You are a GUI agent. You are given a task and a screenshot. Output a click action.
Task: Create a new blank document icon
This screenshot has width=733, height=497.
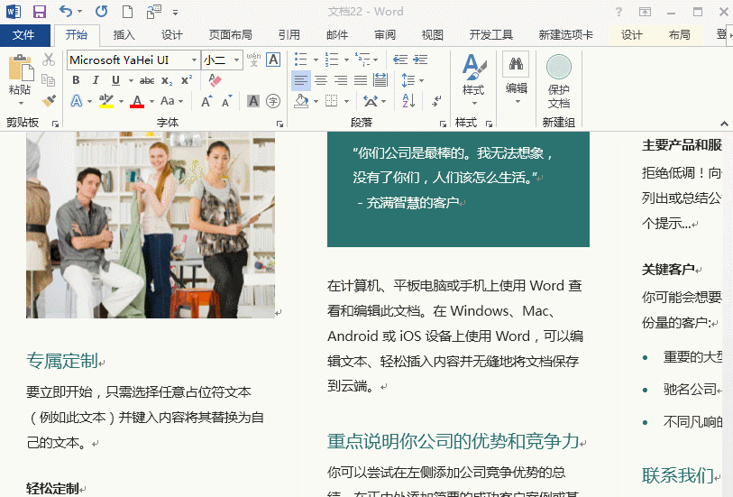click(x=127, y=11)
